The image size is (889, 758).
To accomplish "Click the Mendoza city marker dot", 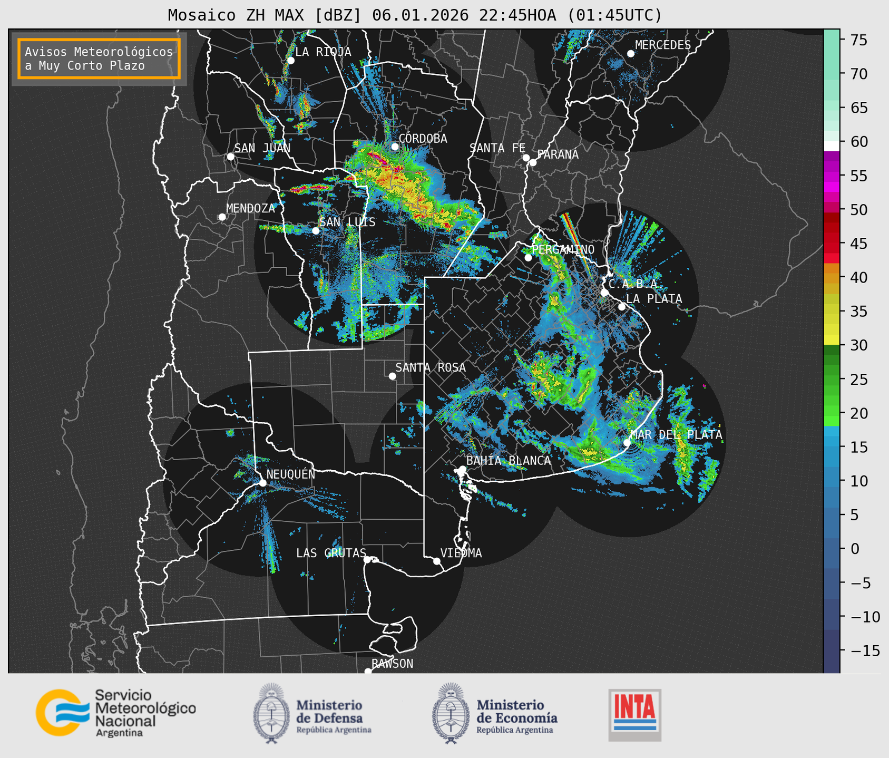I will point(222,217).
